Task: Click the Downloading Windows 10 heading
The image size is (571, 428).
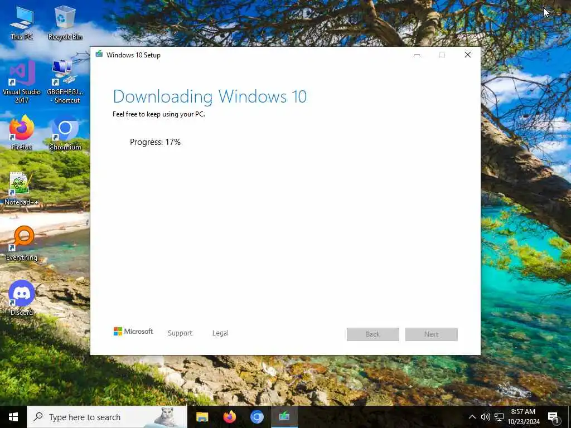Action: [210, 97]
